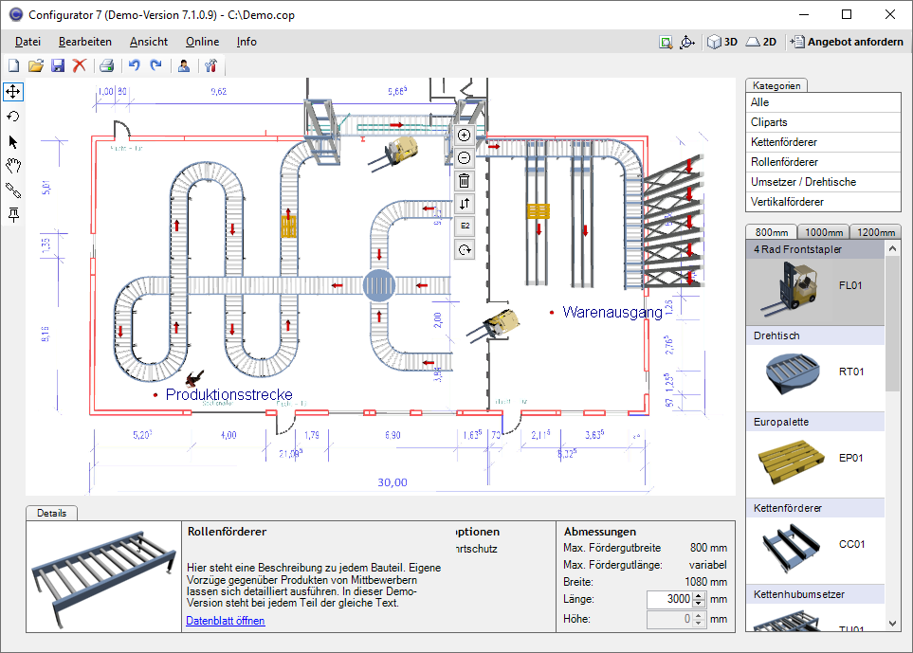Click the zoom-to-fit magnifier icon

coord(666,42)
